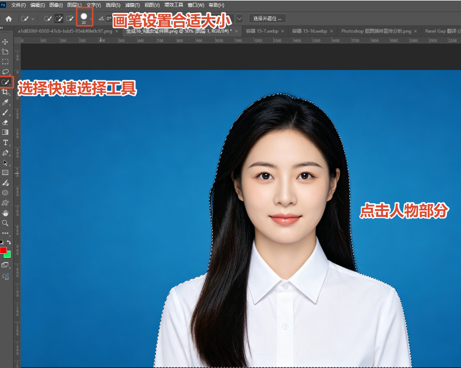Screen dimensions: 461x368
Task: Open the brush size picker showing 20
Action: tap(84, 18)
